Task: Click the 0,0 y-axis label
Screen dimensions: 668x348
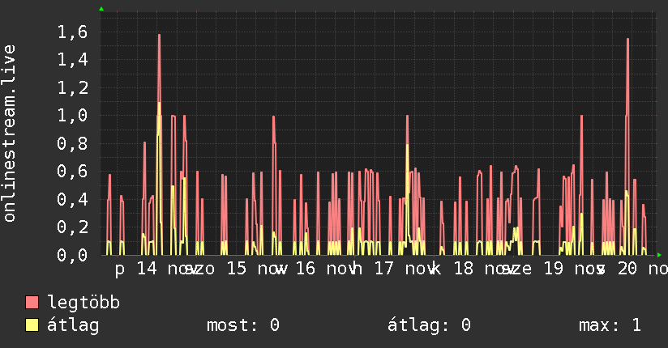Action: [x=72, y=255]
